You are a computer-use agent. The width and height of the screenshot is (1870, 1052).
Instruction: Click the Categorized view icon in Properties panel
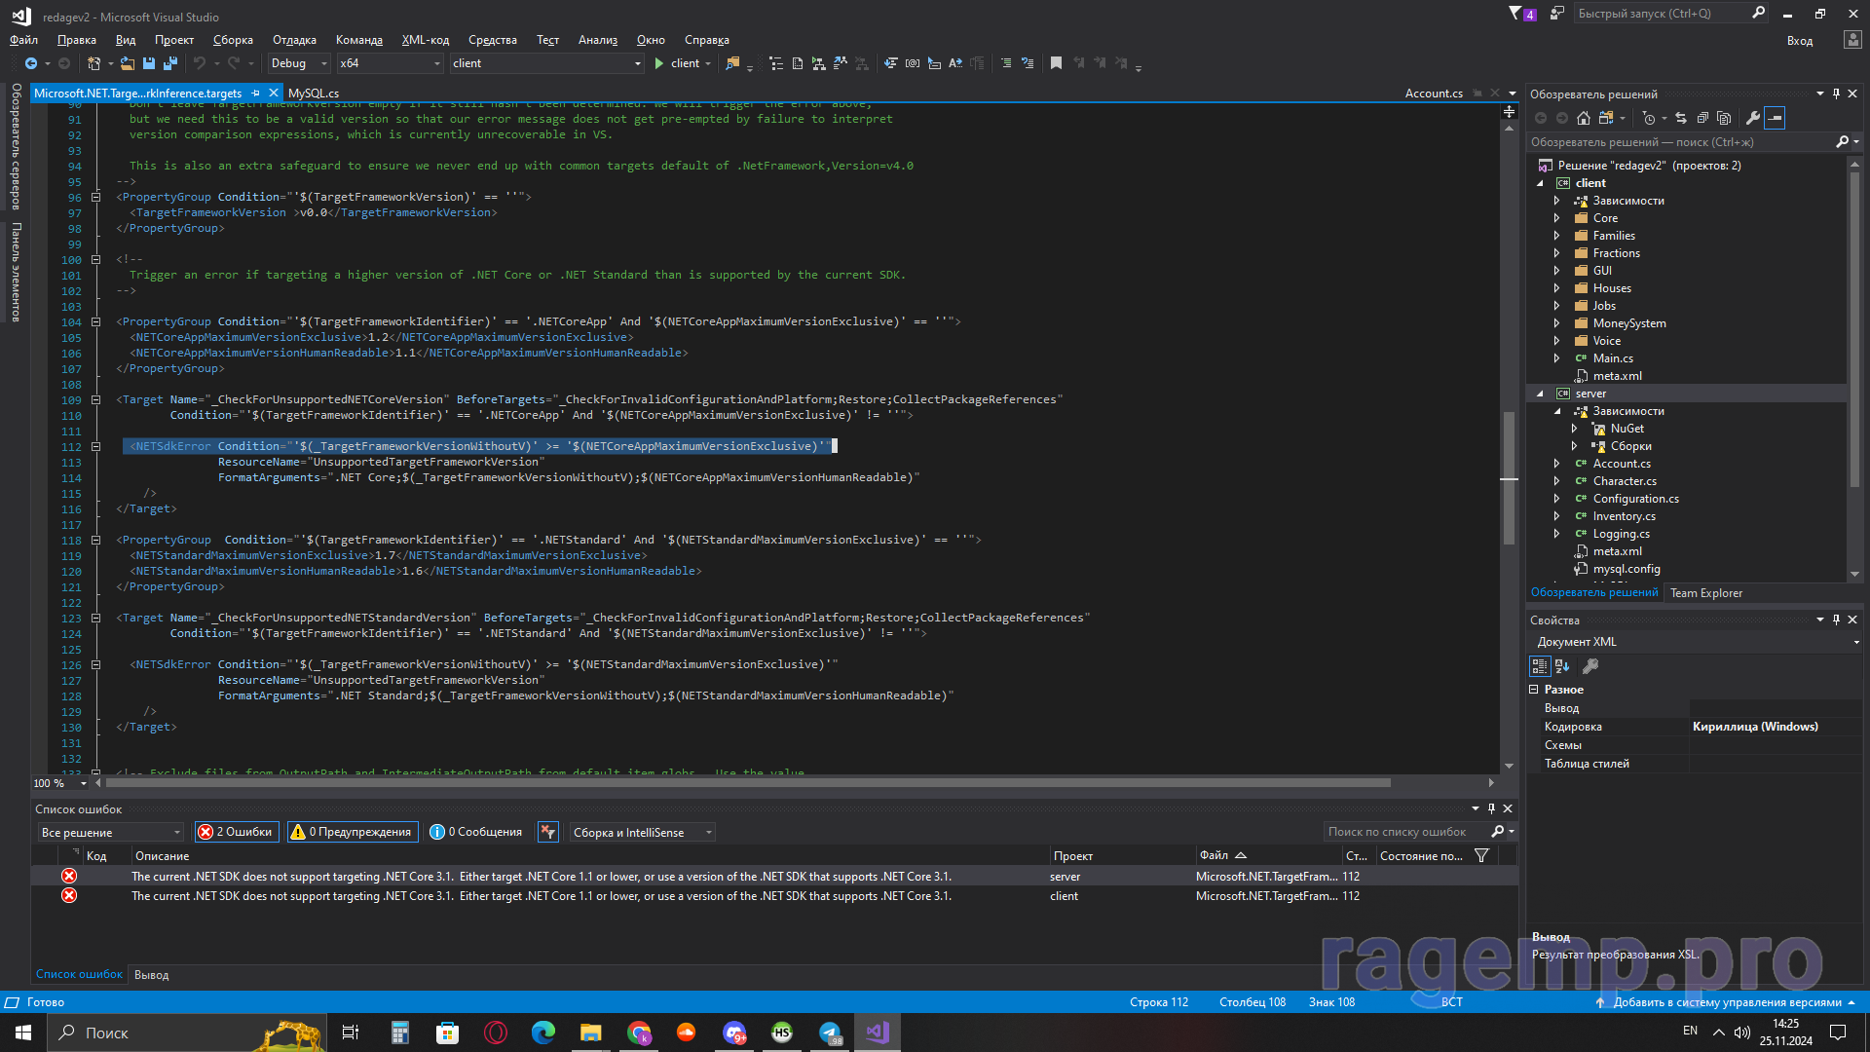[1540, 666]
